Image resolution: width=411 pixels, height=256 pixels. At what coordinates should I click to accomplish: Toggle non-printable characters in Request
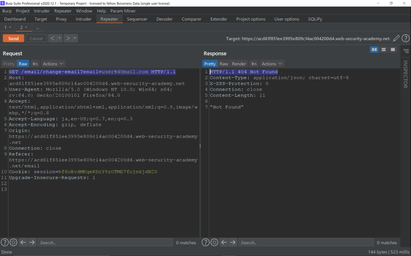tap(35, 64)
